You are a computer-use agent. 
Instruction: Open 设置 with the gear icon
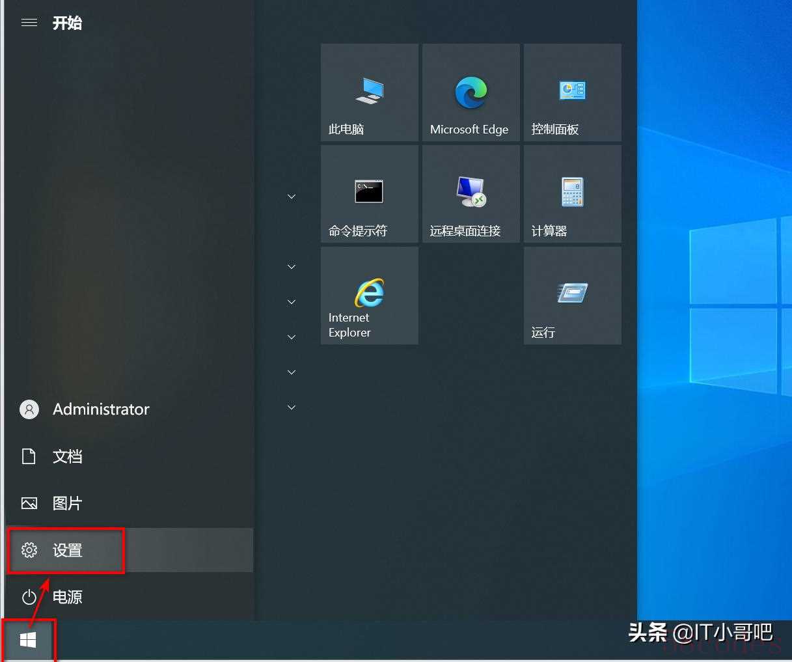(x=65, y=551)
